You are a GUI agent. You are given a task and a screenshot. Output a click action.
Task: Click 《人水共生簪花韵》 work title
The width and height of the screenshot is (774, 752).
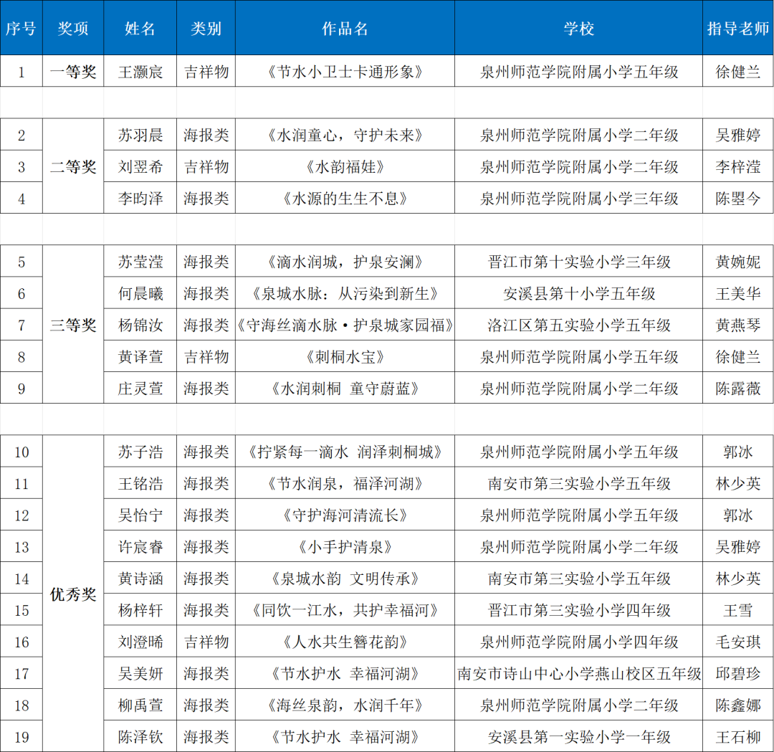[x=345, y=642]
